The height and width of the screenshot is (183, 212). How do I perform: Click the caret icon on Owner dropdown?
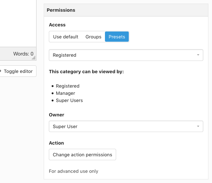(x=198, y=126)
